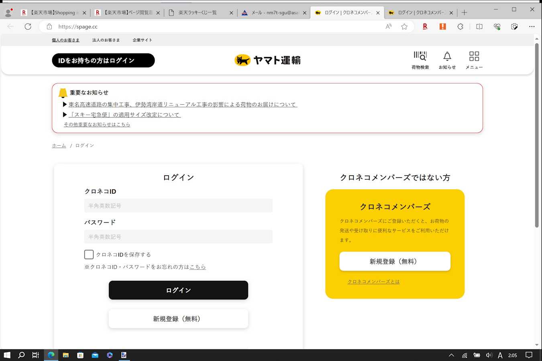Open Edge Settings and more menu

pos(532,26)
